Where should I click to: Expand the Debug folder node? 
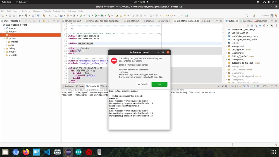coord(4,48)
